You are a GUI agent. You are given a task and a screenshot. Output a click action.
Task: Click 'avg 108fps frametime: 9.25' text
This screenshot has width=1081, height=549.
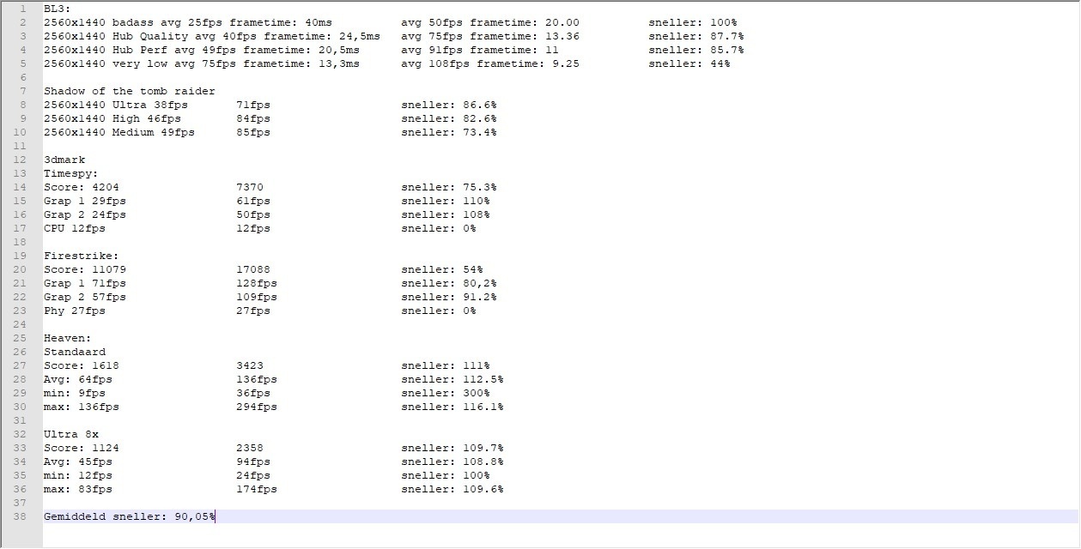pyautogui.click(x=490, y=63)
